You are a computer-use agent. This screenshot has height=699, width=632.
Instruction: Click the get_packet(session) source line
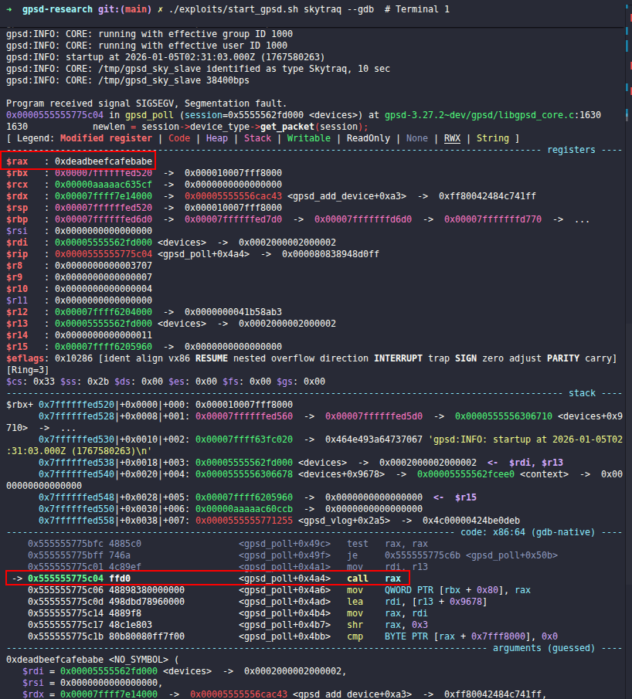(230, 127)
